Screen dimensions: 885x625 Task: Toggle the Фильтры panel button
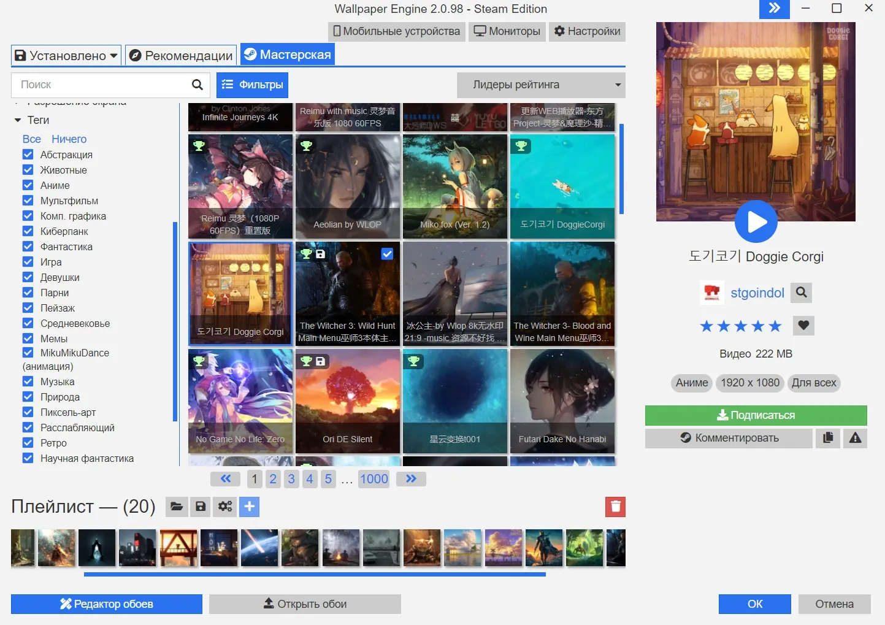252,85
